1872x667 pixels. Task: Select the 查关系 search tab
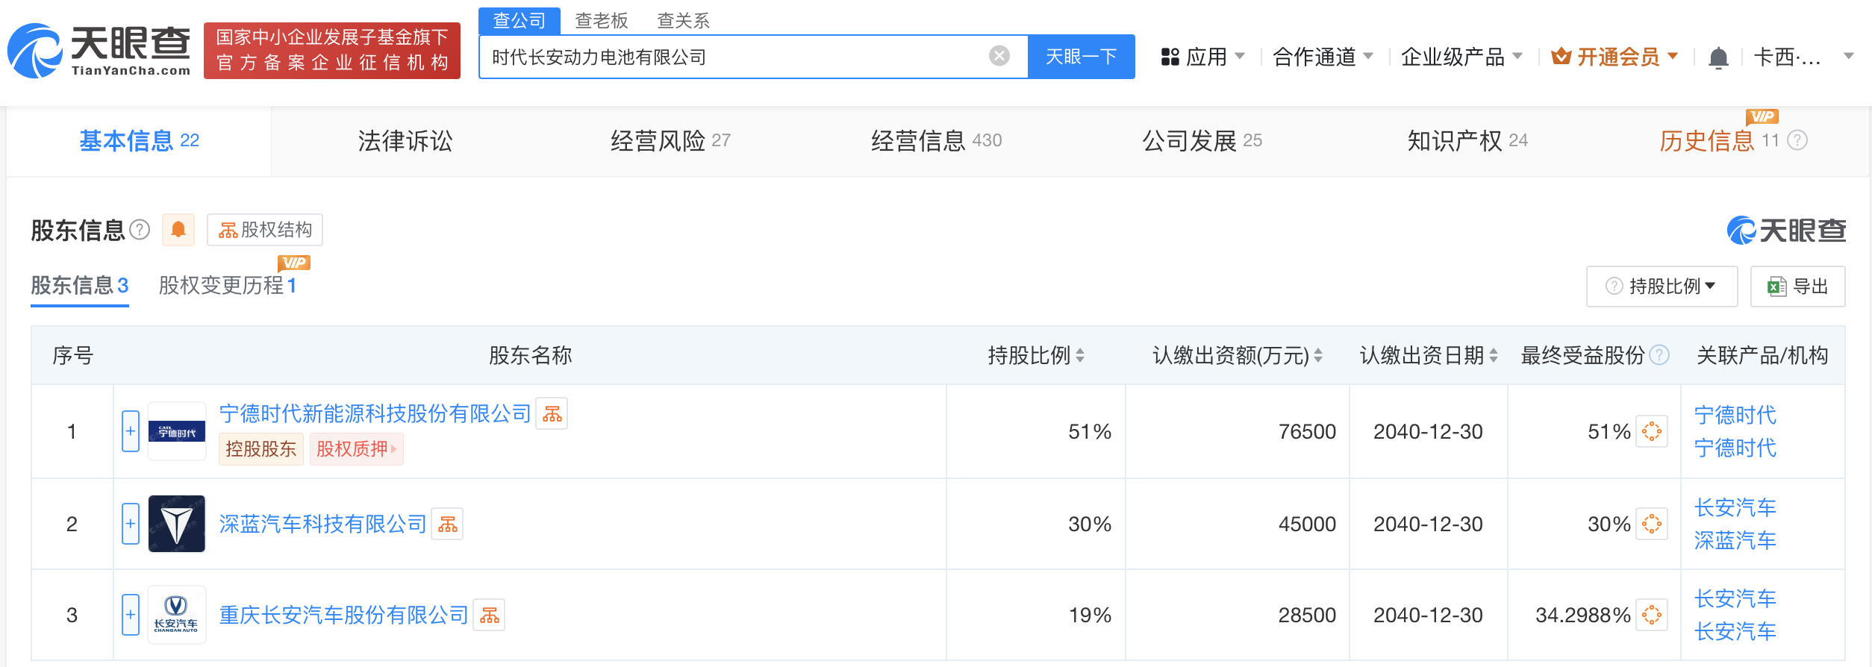tap(683, 20)
